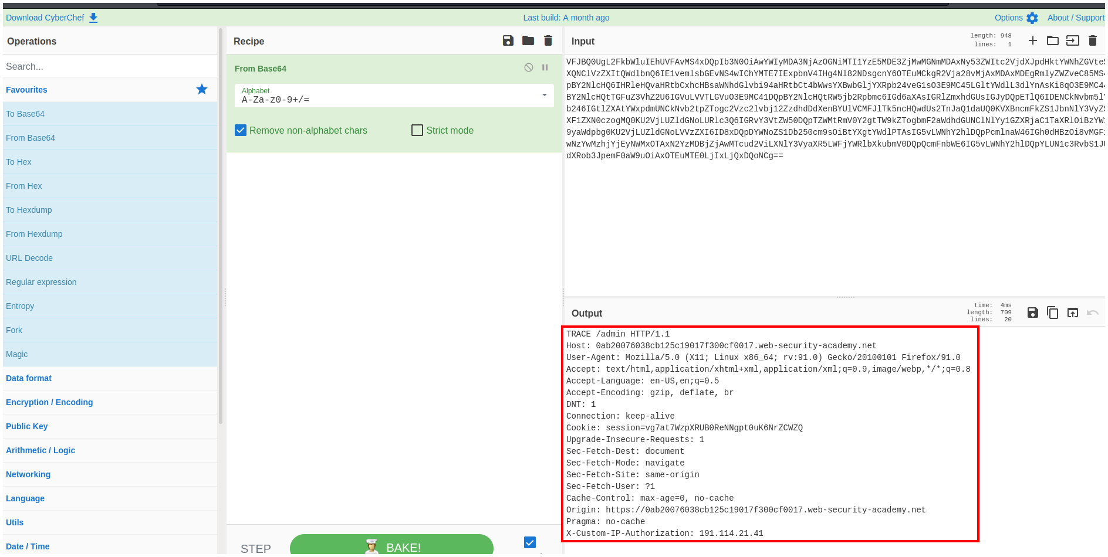
Task: Expand the Data format category
Action: pos(29,378)
